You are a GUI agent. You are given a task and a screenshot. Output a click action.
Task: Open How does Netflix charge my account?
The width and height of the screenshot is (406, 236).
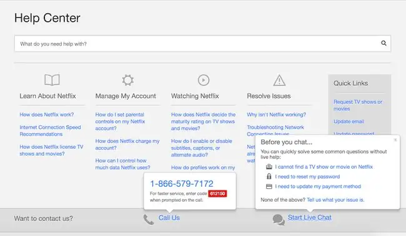pos(127,144)
